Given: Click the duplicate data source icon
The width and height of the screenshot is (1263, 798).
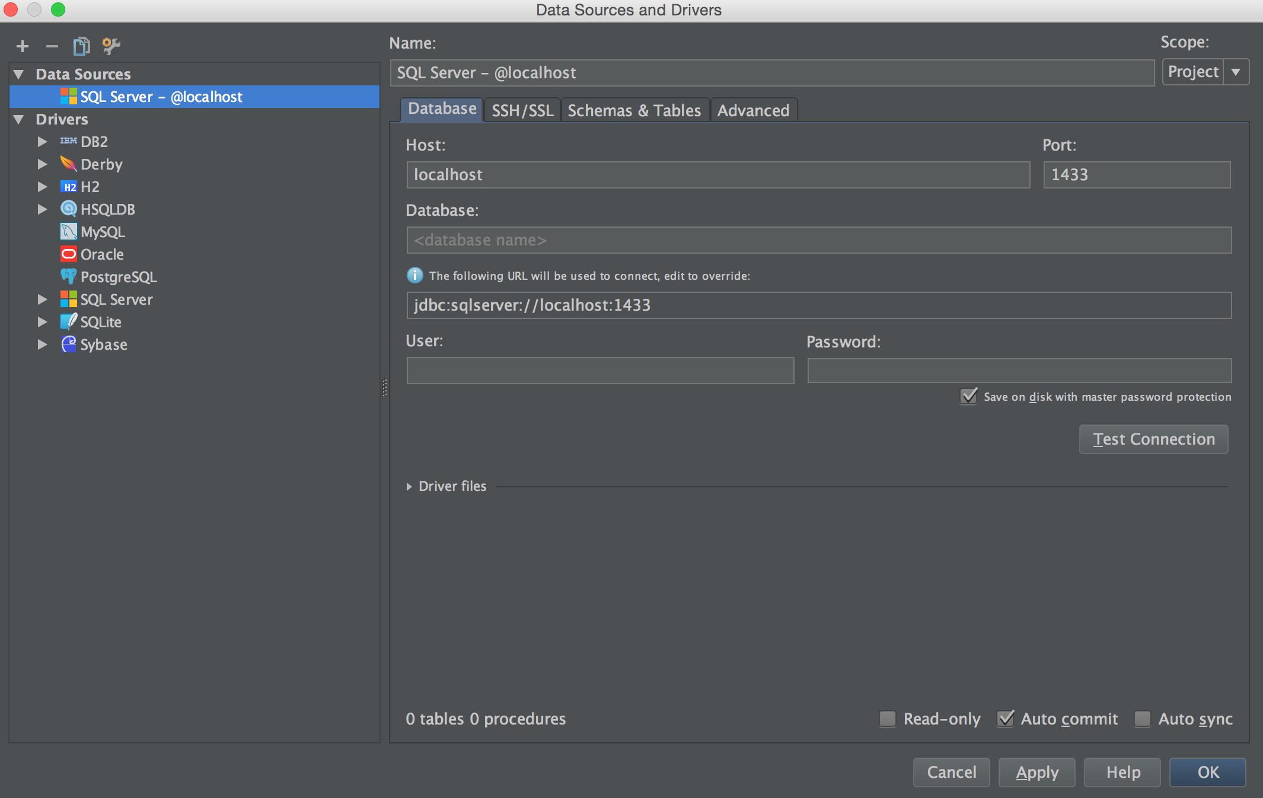Looking at the screenshot, I should tap(82, 46).
